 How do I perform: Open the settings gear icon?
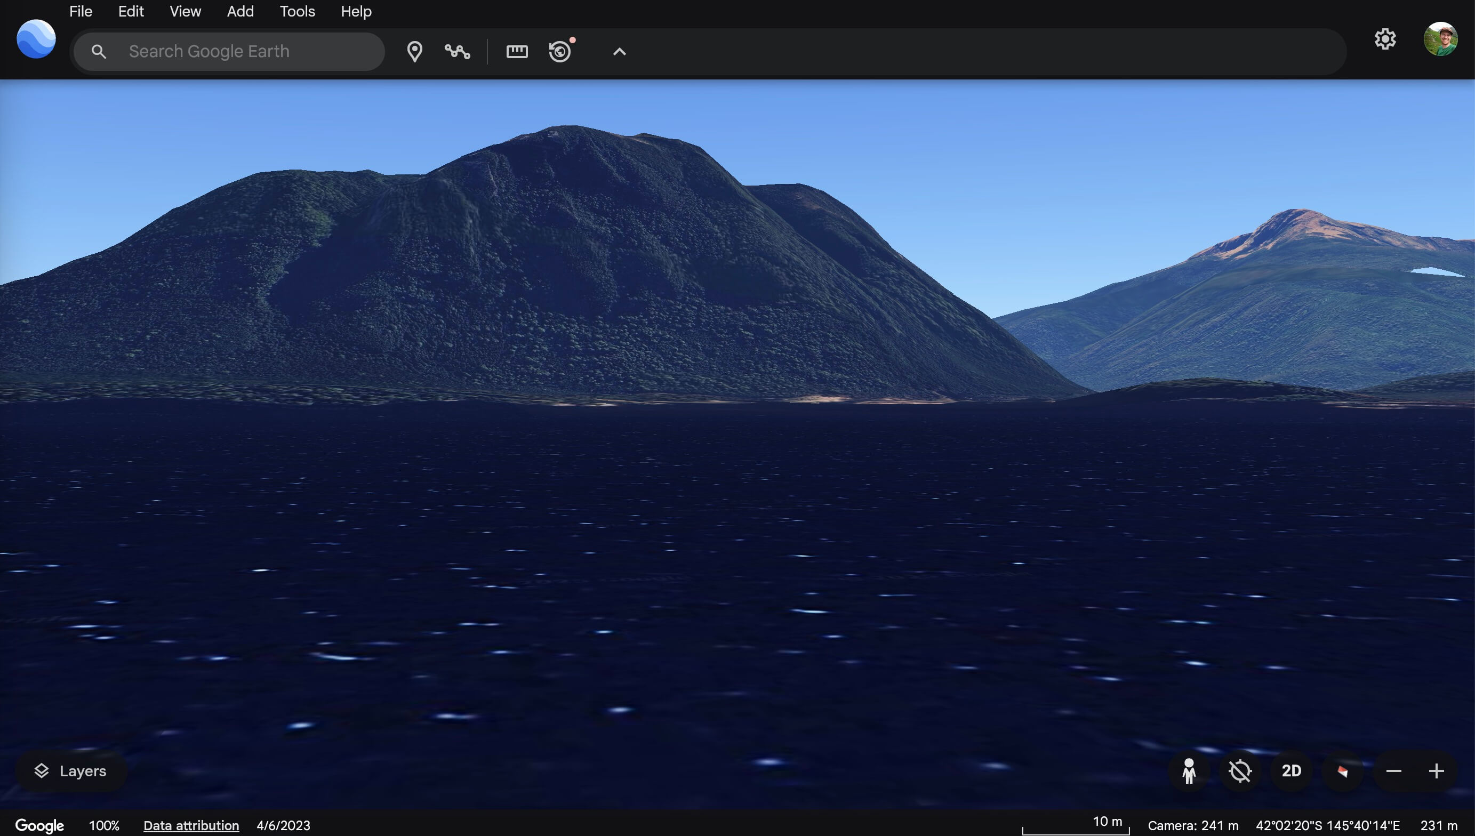coord(1385,39)
